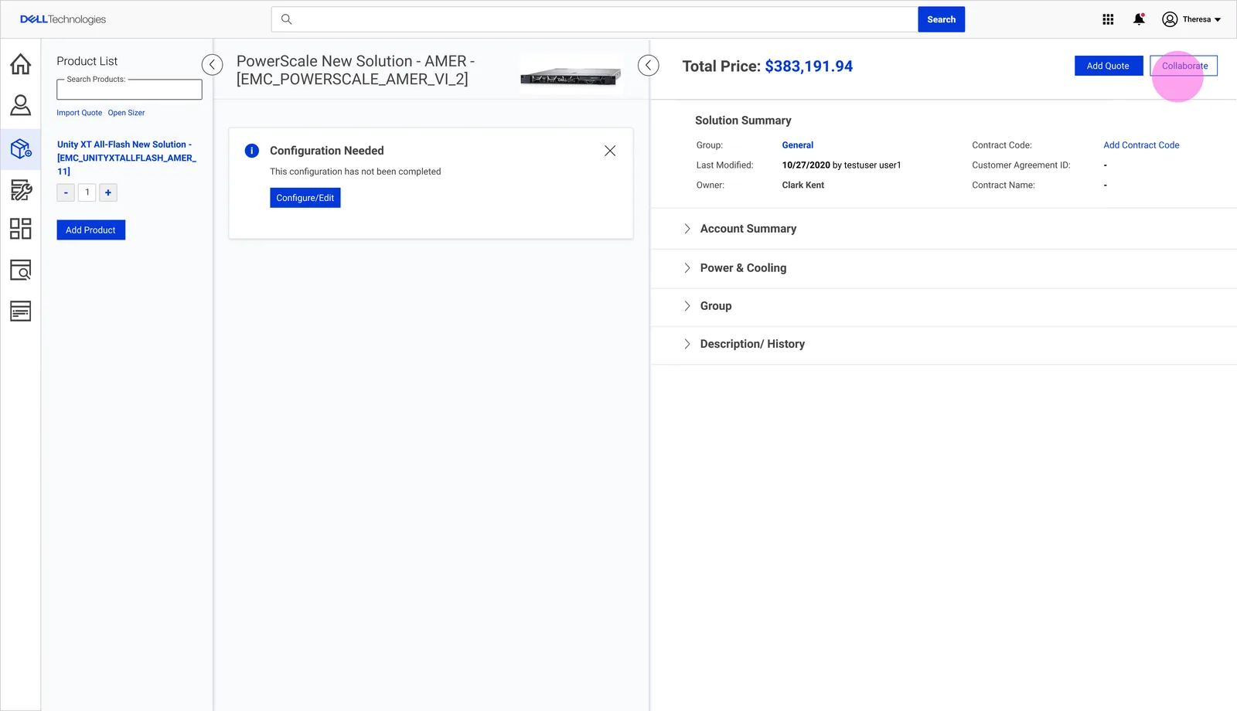
Task: Click the Collaborate button
Action: point(1184,66)
